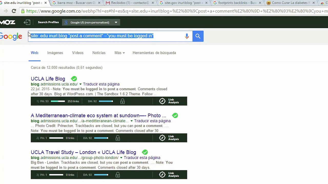The image size is (328, 184).
Task: Click Traducir esta página for Mediterranean result
Action: pos(152,121)
